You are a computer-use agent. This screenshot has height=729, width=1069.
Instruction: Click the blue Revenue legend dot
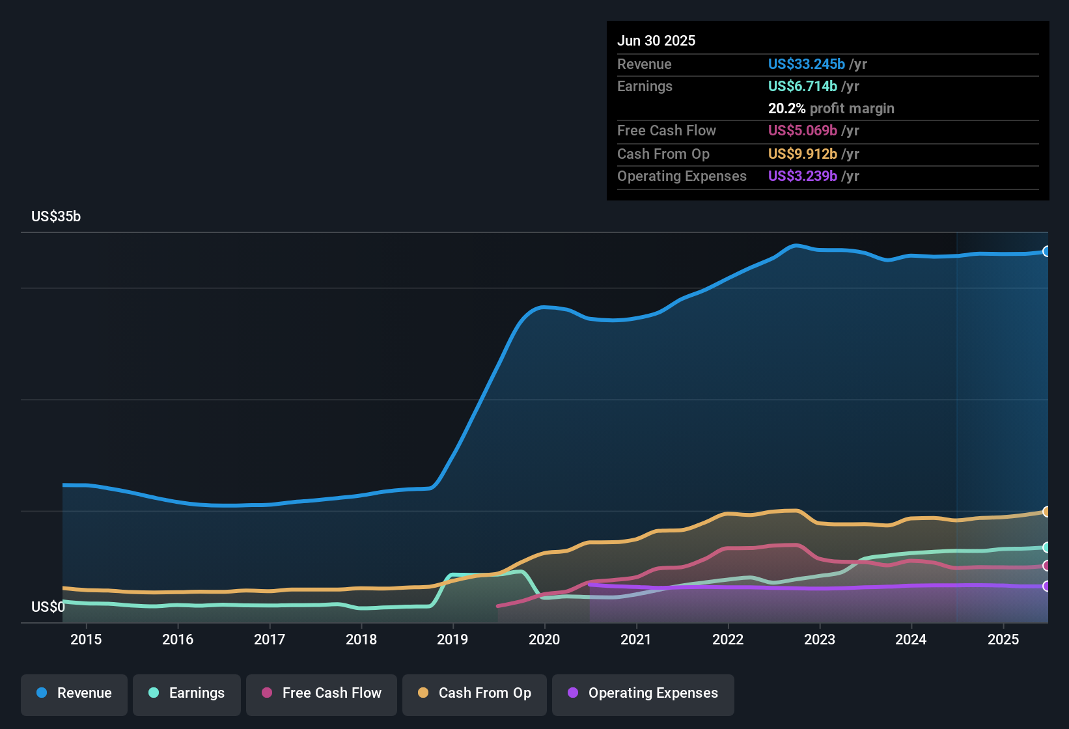(42, 693)
